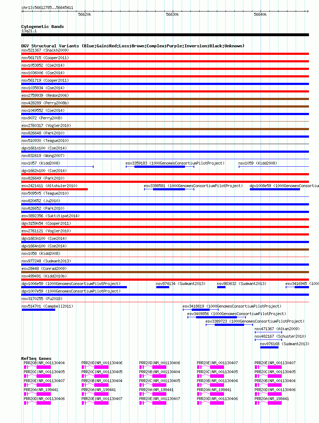Open variant esv3389723 label
This screenshot has width=319, height=423.
click(x=255, y=322)
